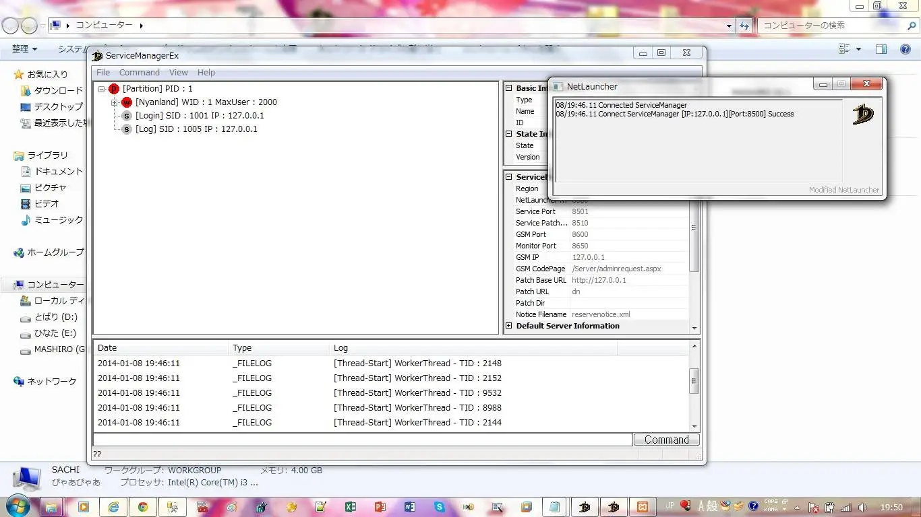Collapse the Basic Info property section
The height and width of the screenshot is (517, 921).
(x=509, y=88)
